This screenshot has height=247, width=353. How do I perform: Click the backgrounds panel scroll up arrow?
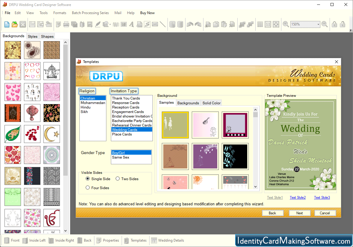(x=66, y=42)
